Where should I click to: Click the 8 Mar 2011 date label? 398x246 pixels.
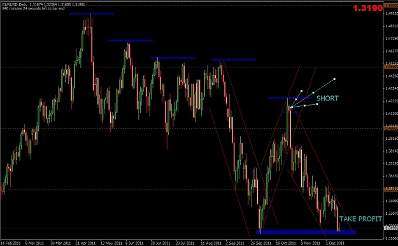pyautogui.click(x=35, y=243)
